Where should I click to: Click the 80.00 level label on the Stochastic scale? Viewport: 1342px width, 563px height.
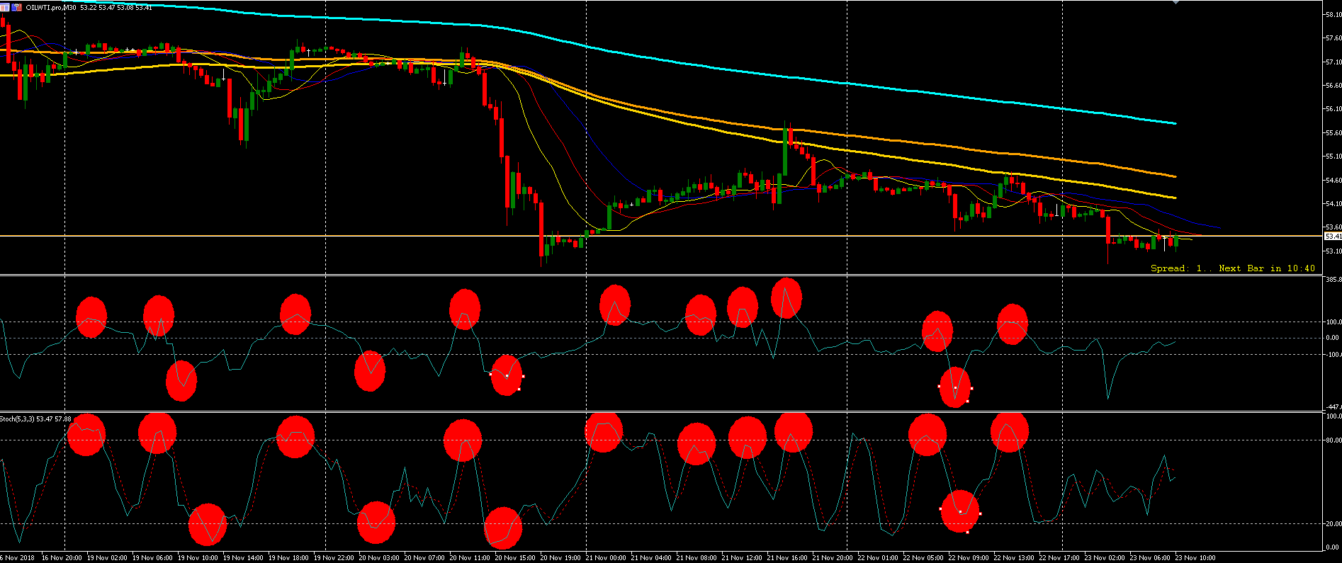coord(1332,440)
